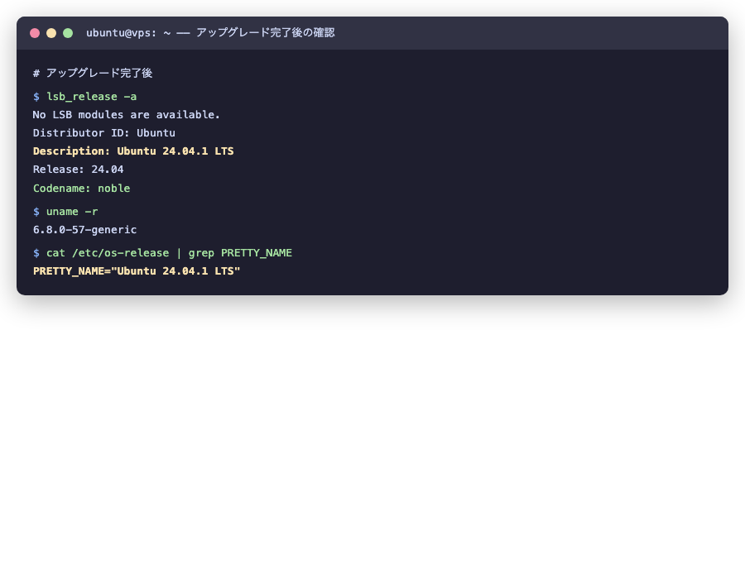Click the command 'uname -r'

[72, 212]
